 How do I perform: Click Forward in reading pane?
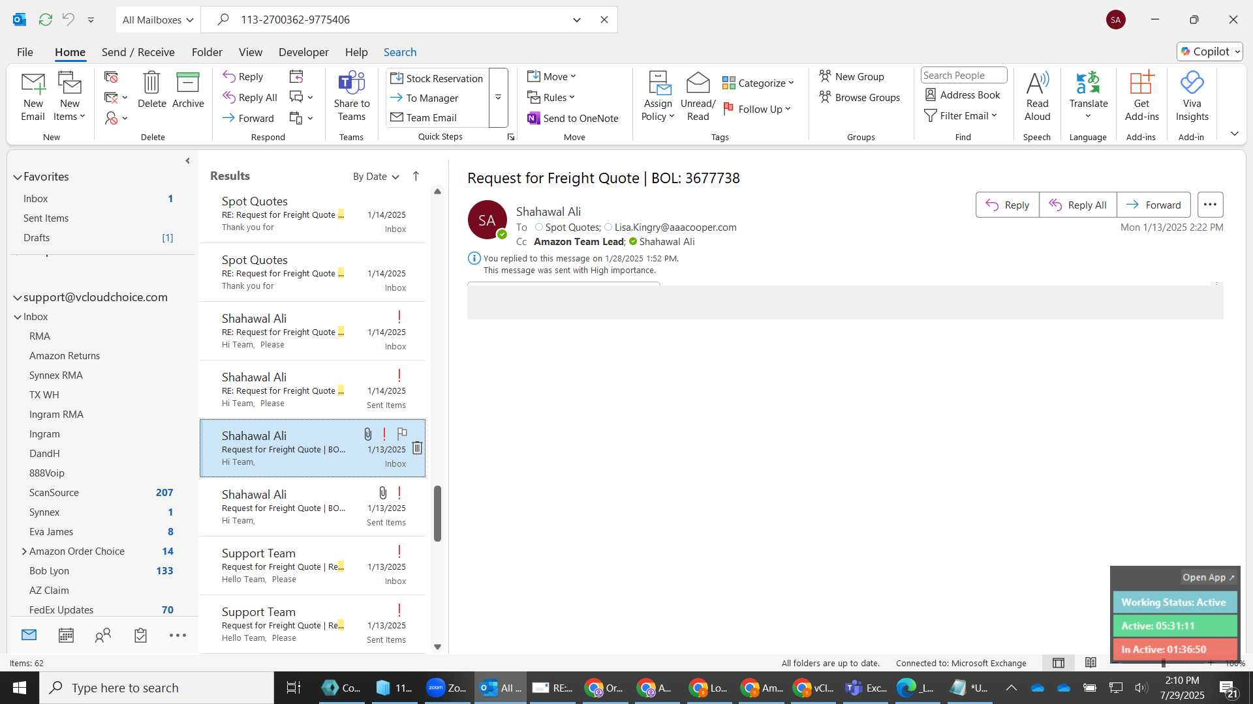point(1154,205)
